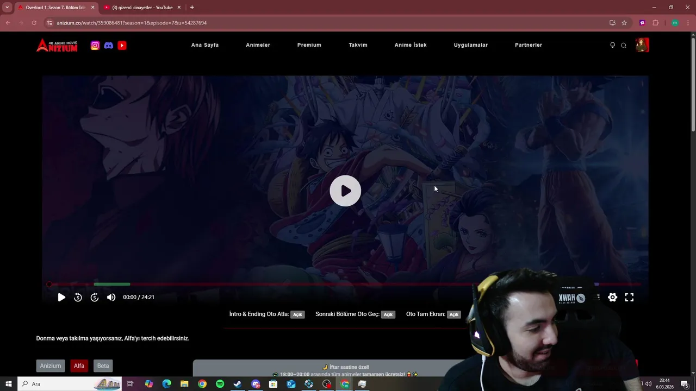Open the purple browser extension icon
Viewport: 696px width, 391px height.
pyautogui.click(x=642, y=23)
